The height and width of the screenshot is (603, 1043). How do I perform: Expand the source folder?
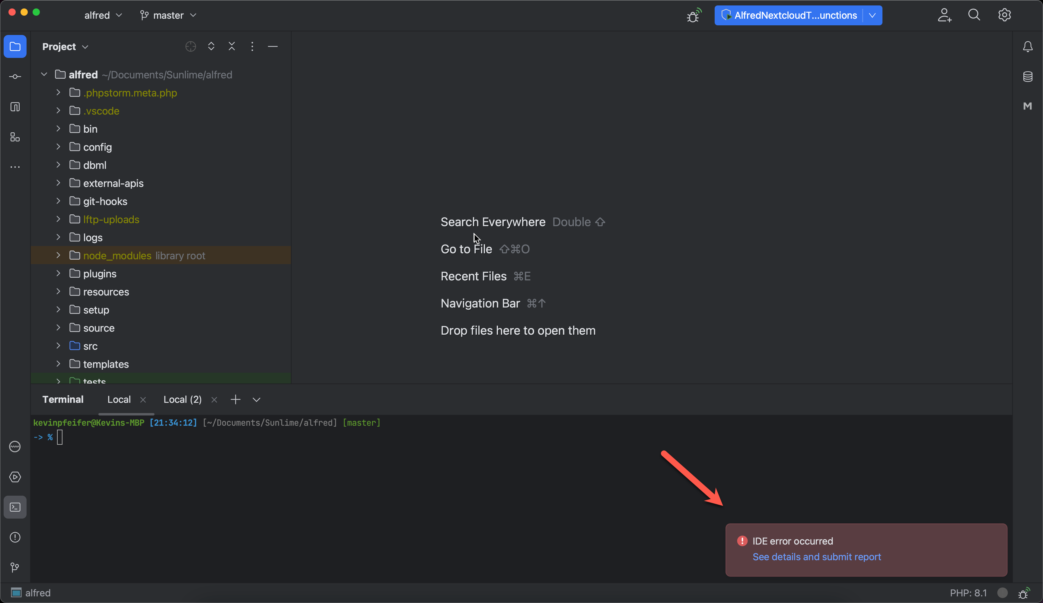58,327
